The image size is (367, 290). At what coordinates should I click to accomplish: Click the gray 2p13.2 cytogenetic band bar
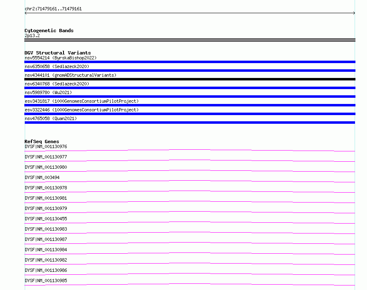[190, 40]
